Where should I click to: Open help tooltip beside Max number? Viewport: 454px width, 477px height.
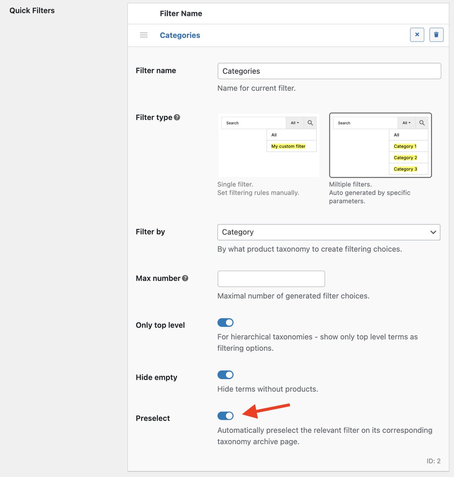click(x=185, y=278)
